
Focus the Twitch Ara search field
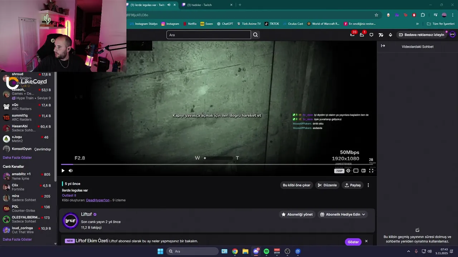click(x=209, y=35)
